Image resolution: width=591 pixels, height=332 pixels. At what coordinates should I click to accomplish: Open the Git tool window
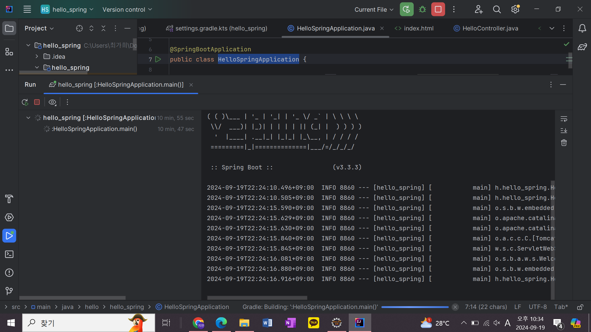point(9,291)
